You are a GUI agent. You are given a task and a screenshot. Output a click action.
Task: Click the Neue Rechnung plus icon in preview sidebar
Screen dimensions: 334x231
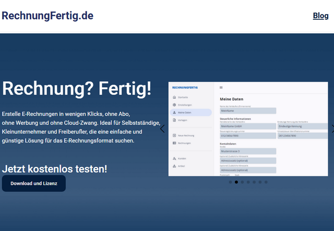(x=174, y=135)
